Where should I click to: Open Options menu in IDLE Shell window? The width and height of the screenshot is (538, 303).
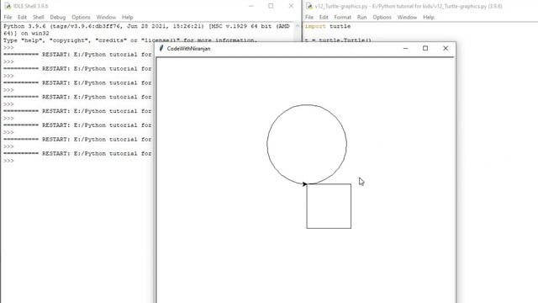point(81,17)
